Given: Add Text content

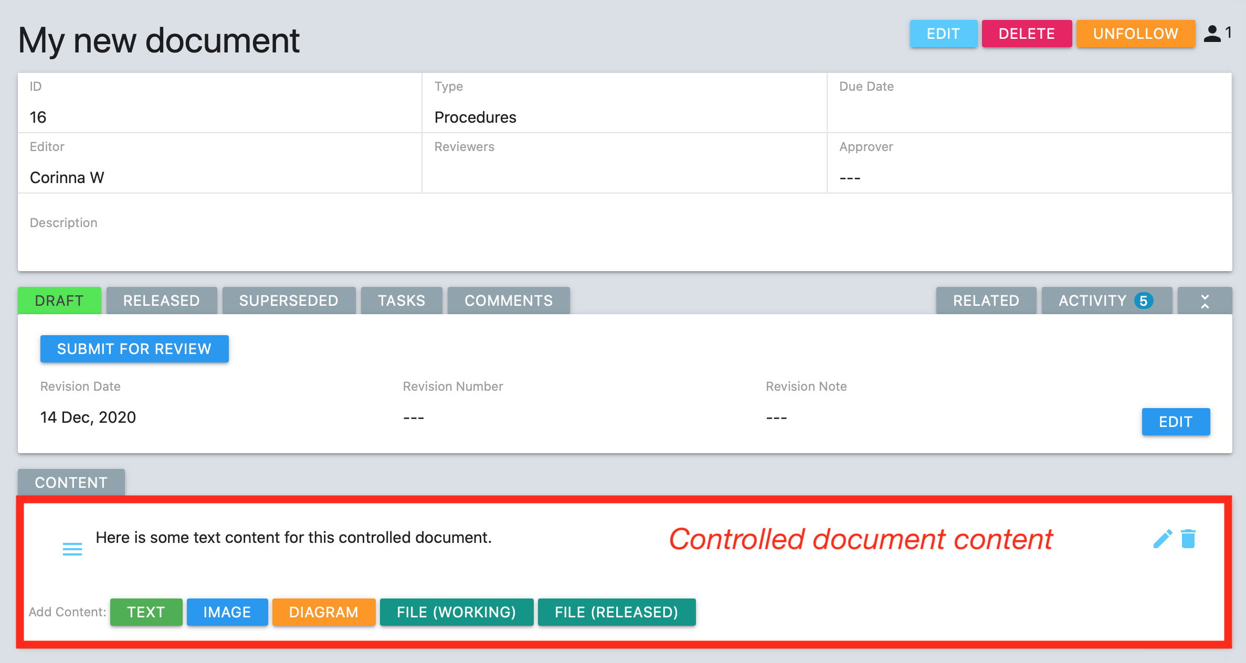Looking at the screenshot, I should click(x=146, y=612).
